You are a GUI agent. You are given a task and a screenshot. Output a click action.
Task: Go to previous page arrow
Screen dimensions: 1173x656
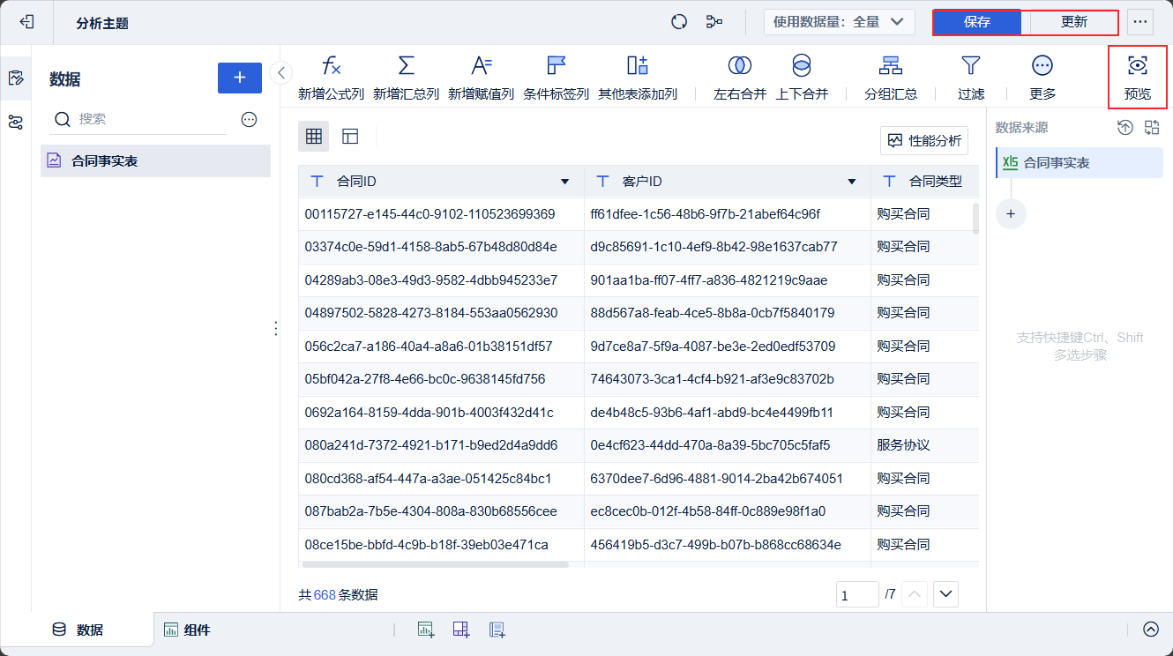[x=915, y=594]
